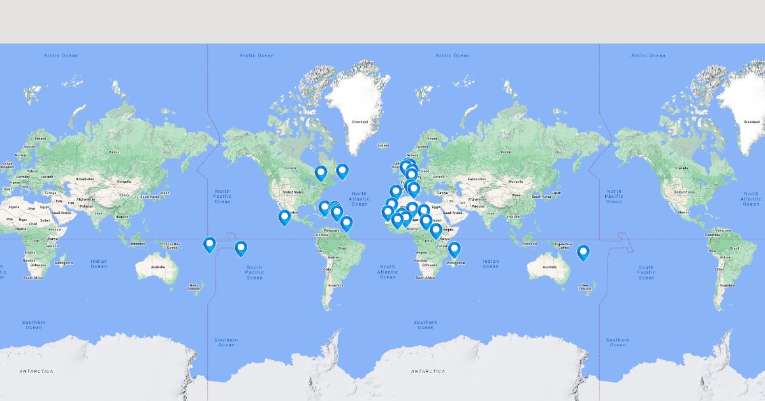Open the pin over Germany
This screenshot has width=765, height=401.
tap(411, 174)
